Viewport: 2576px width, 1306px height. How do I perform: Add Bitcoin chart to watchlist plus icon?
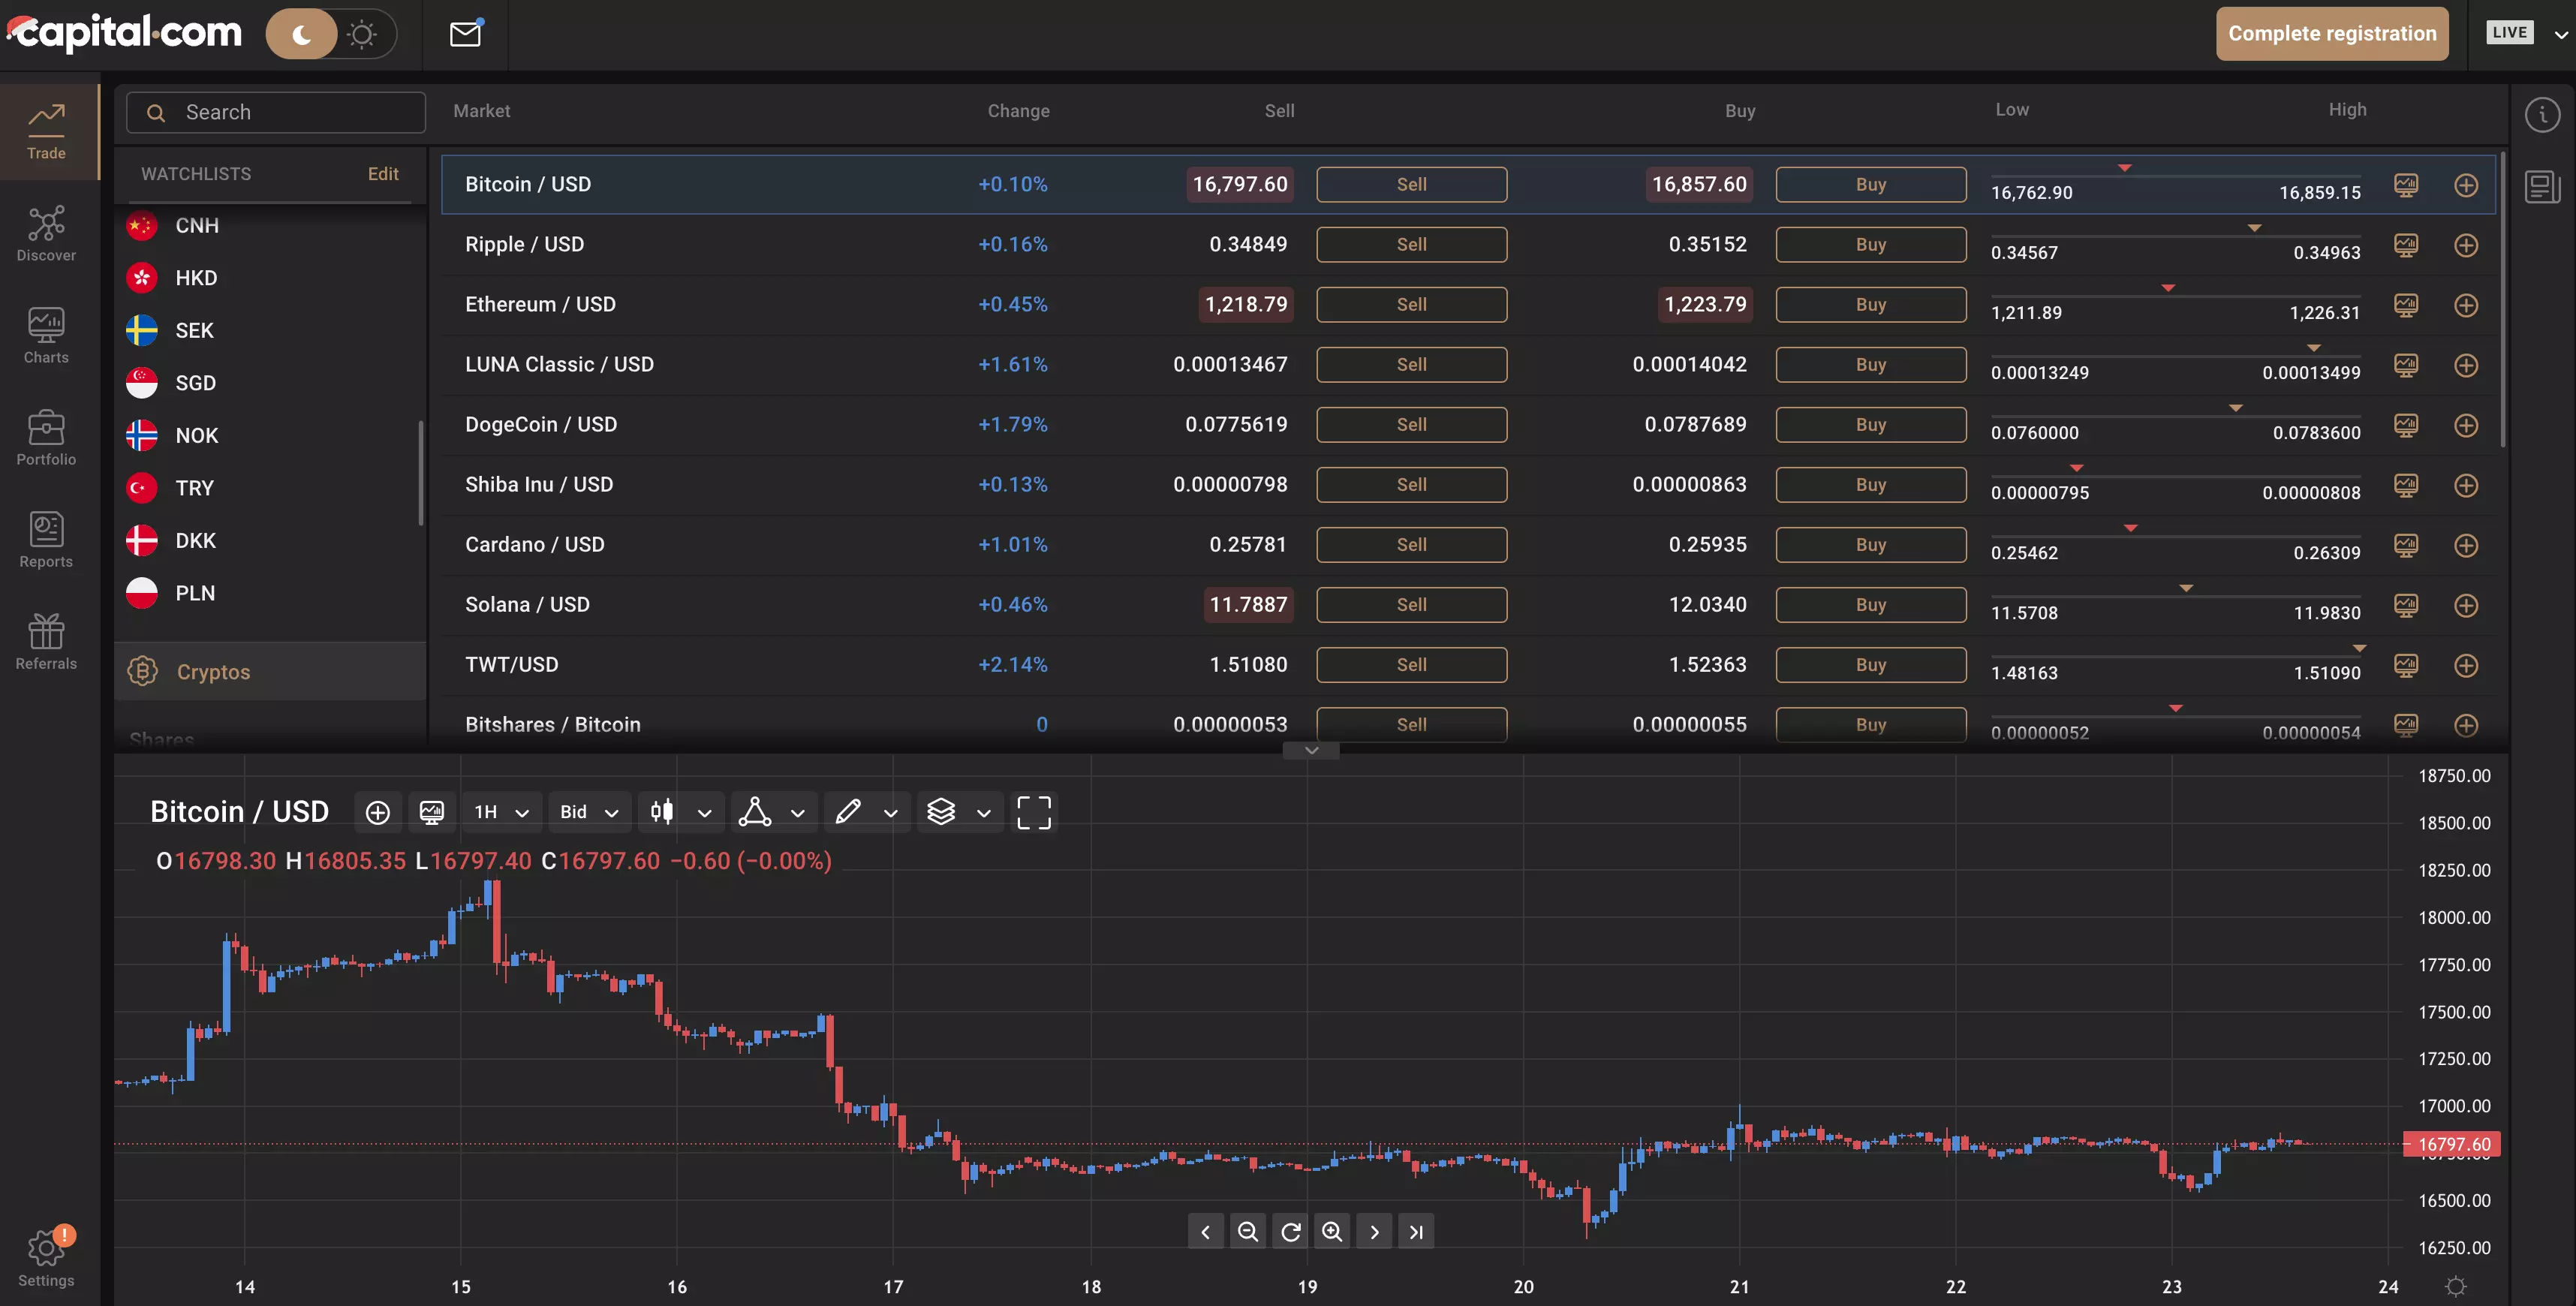(378, 812)
